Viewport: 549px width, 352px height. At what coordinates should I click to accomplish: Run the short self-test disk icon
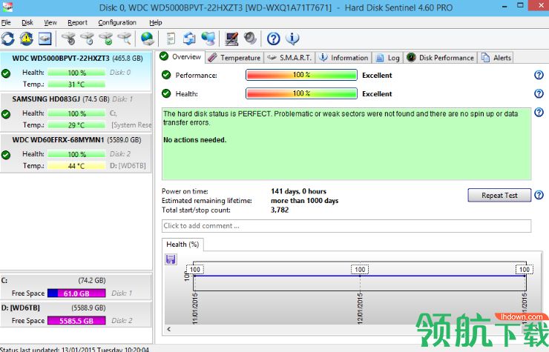(68, 39)
